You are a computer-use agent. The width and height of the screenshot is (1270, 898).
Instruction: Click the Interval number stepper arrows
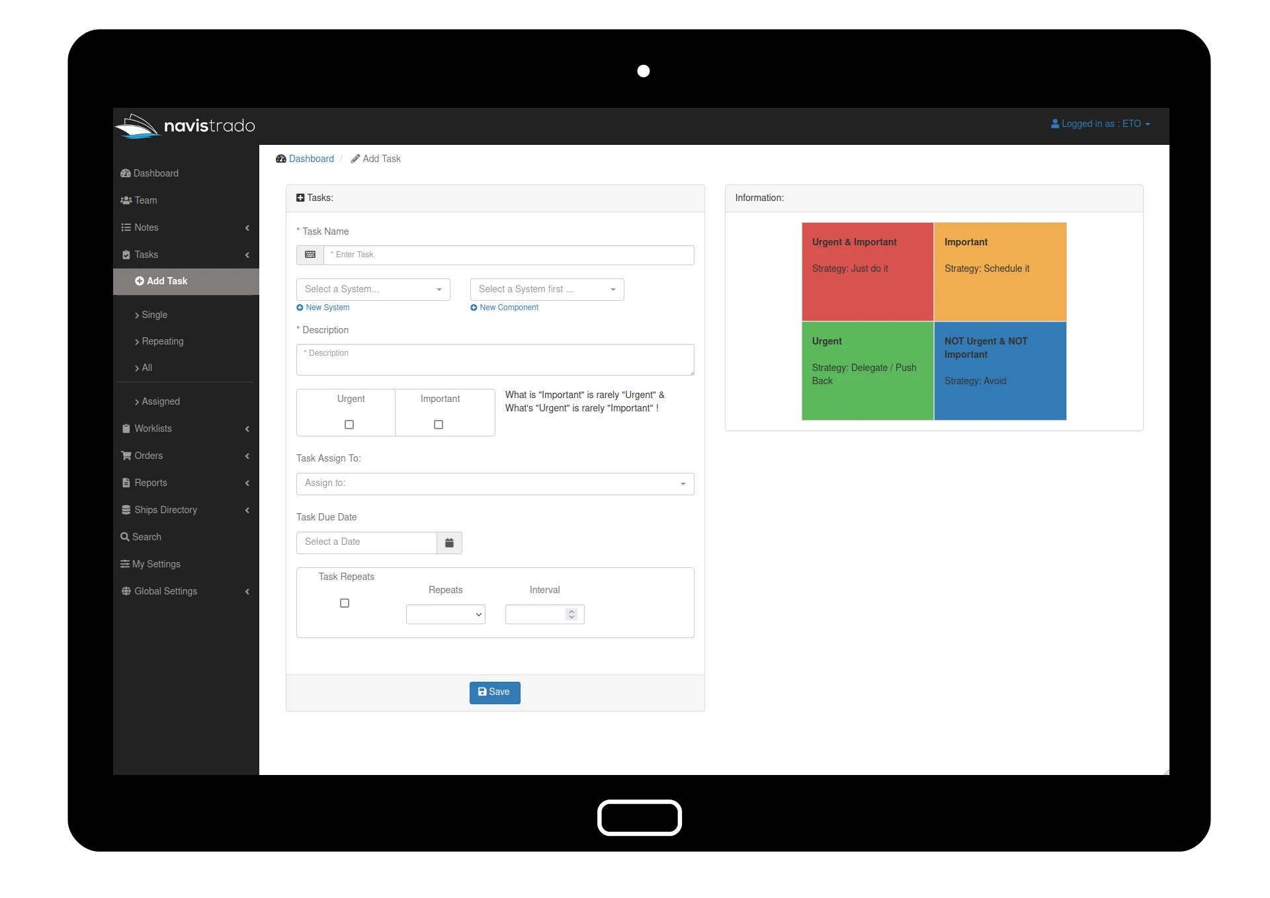(x=571, y=614)
